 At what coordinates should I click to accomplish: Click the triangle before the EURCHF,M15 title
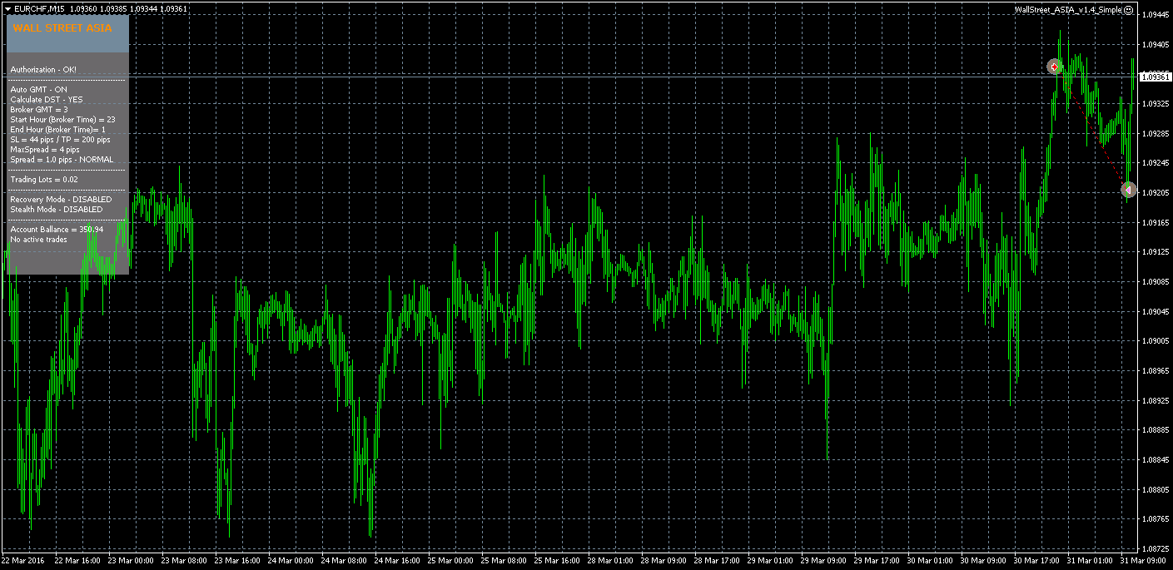pos(7,9)
